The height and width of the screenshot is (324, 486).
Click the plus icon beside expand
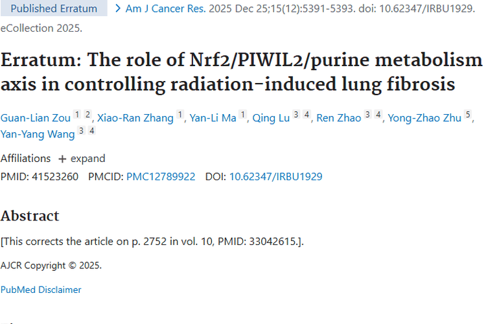point(63,159)
